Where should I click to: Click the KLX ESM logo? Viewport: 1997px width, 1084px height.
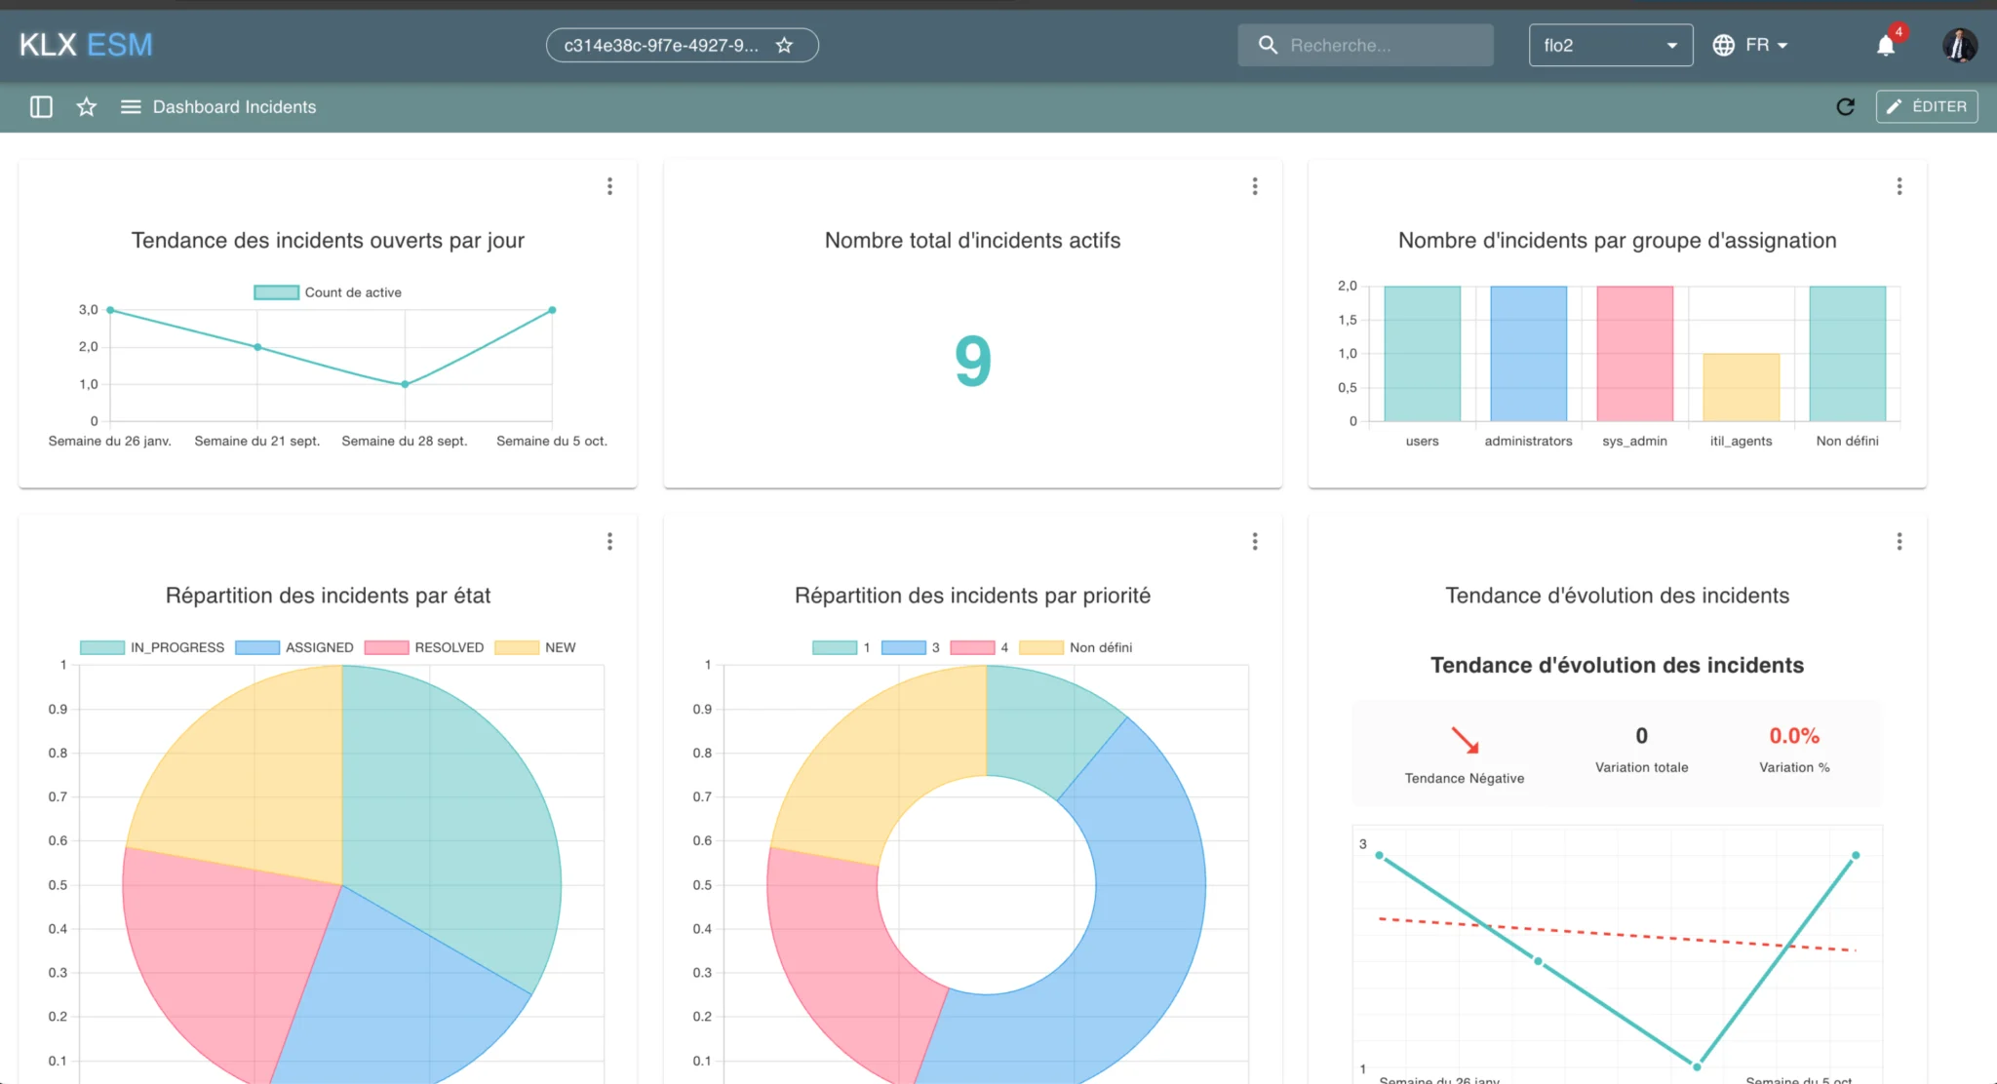tap(86, 45)
